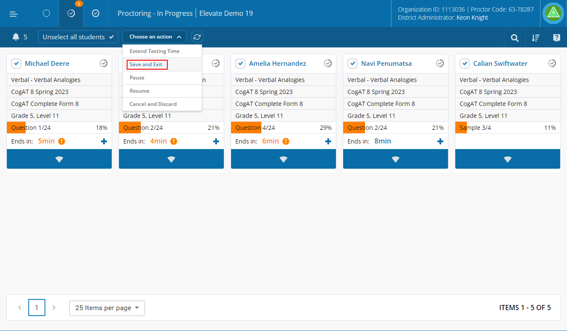Click Navi Penumatsa's in-progress status icon

(440, 63)
